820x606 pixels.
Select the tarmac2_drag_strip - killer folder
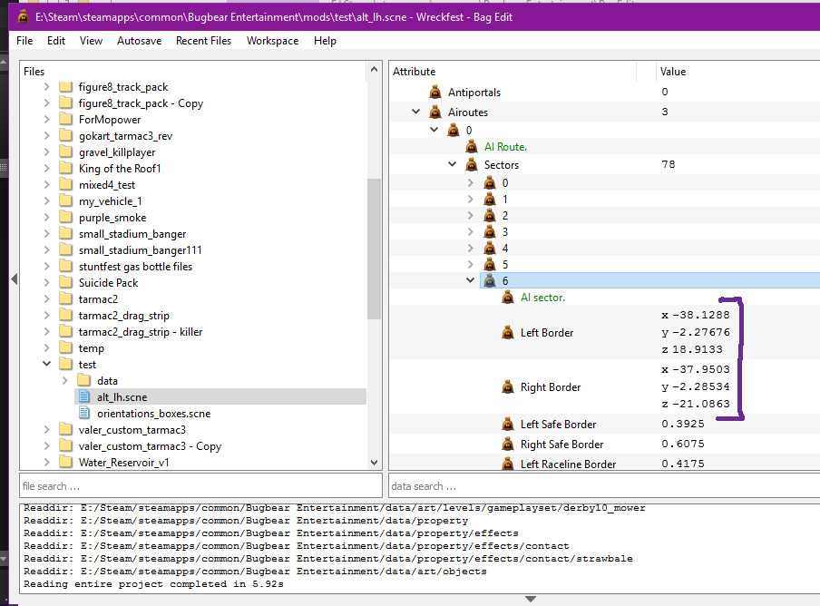[141, 332]
